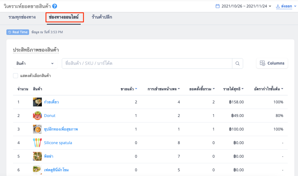Focus the ชื่อสินค้า / SKU / บาร์โค้ด search field

(147, 63)
